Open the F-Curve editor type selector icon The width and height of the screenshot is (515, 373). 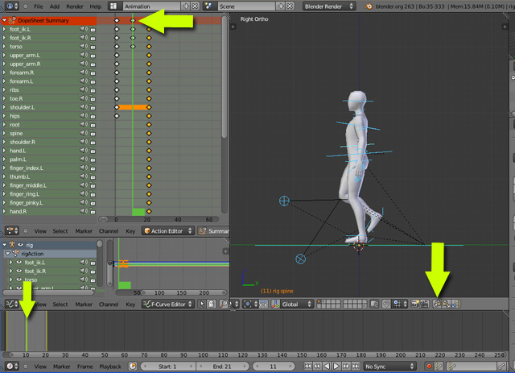(12, 304)
